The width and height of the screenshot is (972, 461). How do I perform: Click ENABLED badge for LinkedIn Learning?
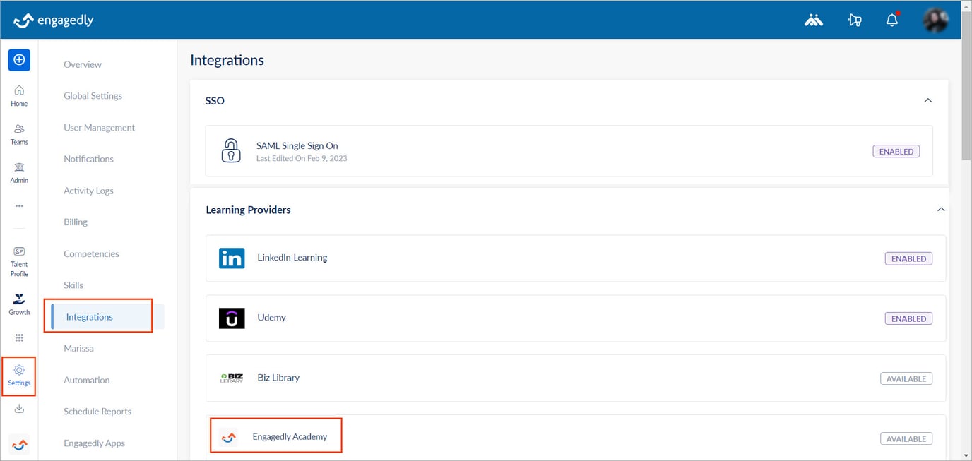pyautogui.click(x=908, y=258)
